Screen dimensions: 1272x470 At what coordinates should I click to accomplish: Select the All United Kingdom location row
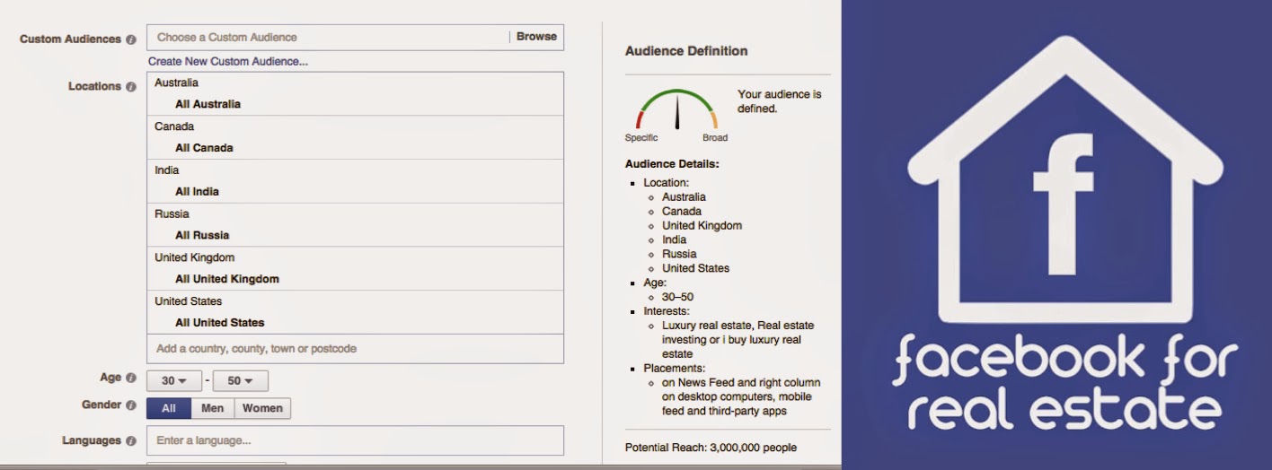click(355, 279)
